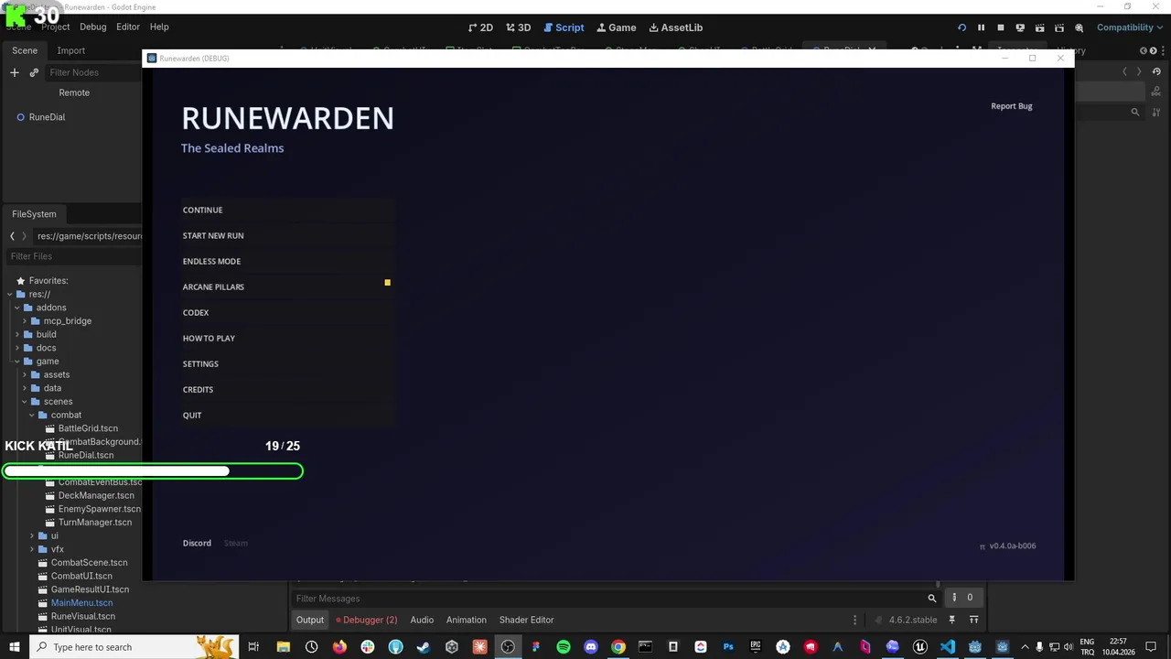
Task: Open Discord from the Windows taskbar
Action: [x=591, y=647]
